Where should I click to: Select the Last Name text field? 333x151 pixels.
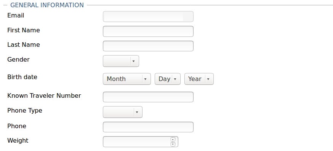pyautogui.click(x=148, y=46)
